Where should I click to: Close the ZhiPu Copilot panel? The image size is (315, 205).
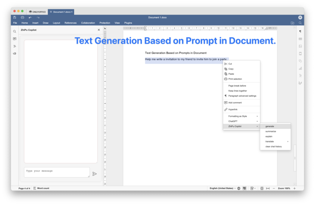[x=99, y=30]
